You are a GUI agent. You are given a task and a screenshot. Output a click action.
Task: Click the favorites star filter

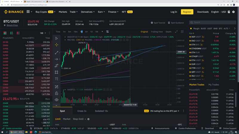point(191,28)
